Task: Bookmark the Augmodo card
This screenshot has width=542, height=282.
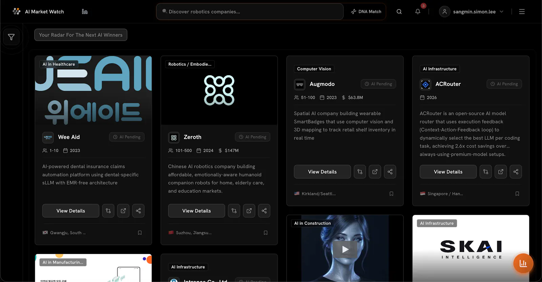Action: [x=391, y=194]
